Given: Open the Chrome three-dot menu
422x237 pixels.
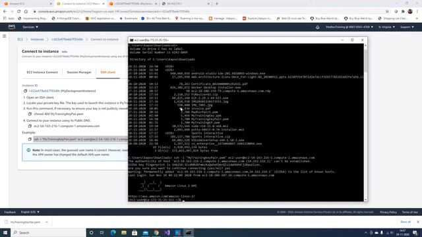Looking at the screenshot, I should (417, 12).
